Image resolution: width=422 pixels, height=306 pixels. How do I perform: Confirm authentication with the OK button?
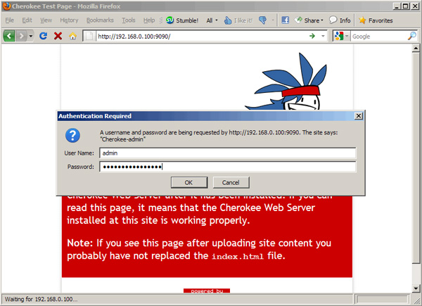tap(189, 182)
